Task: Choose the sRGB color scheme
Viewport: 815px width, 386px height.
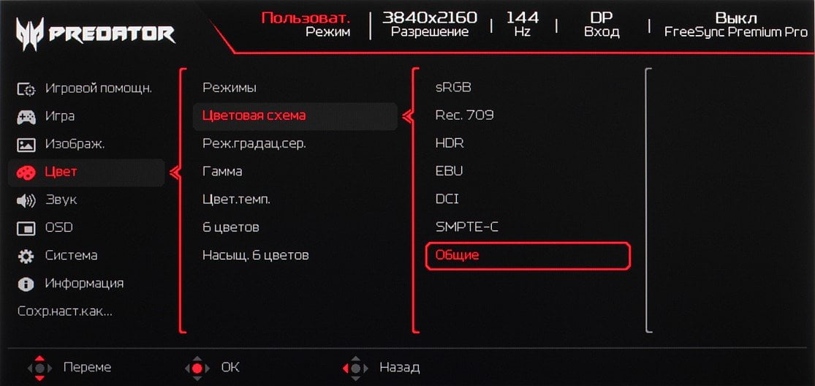Action: tap(453, 87)
